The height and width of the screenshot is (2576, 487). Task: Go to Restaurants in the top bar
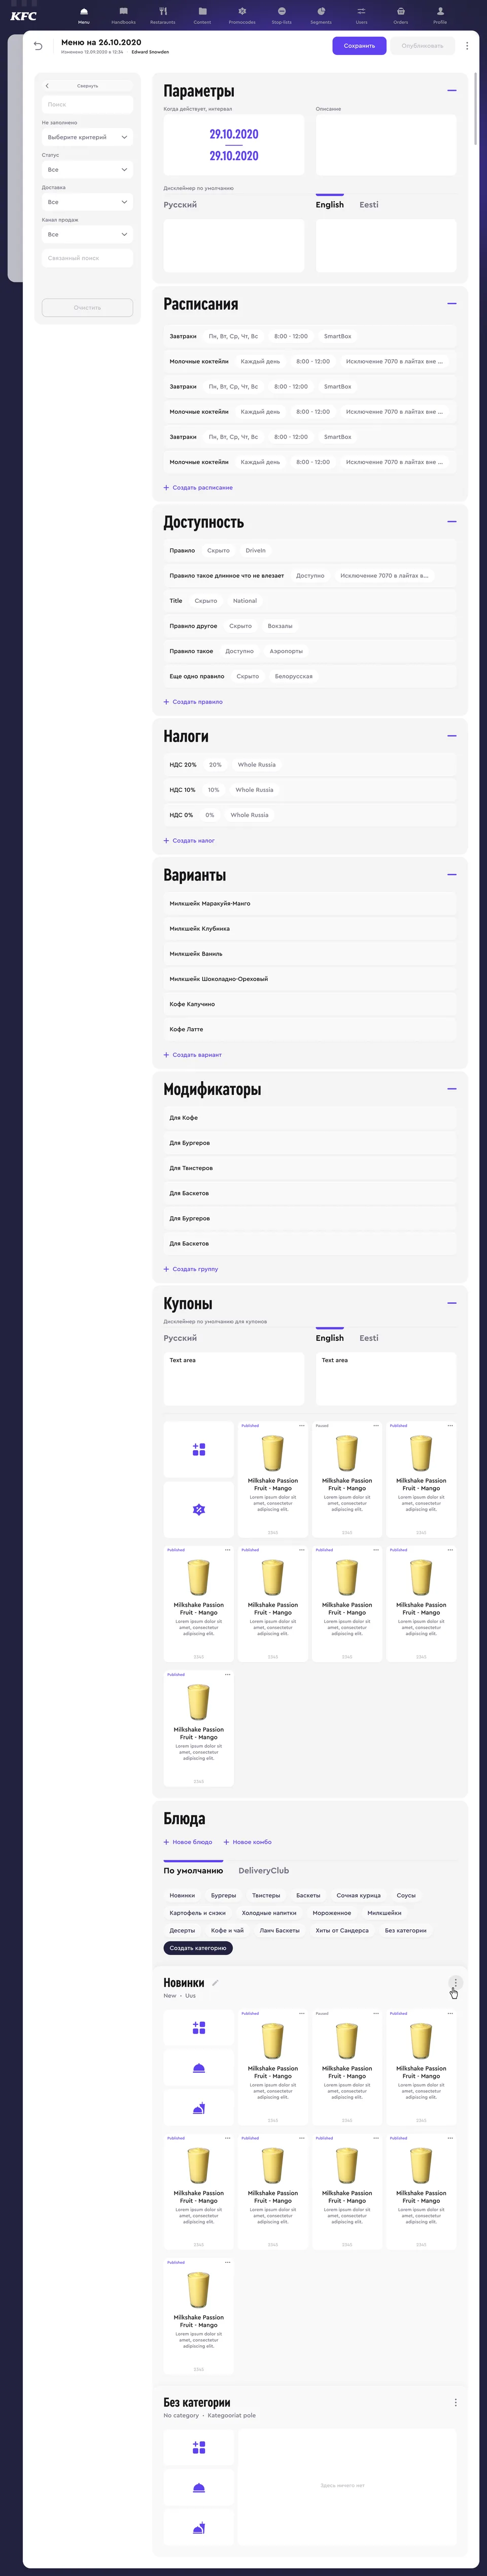[x=163, y=16]
